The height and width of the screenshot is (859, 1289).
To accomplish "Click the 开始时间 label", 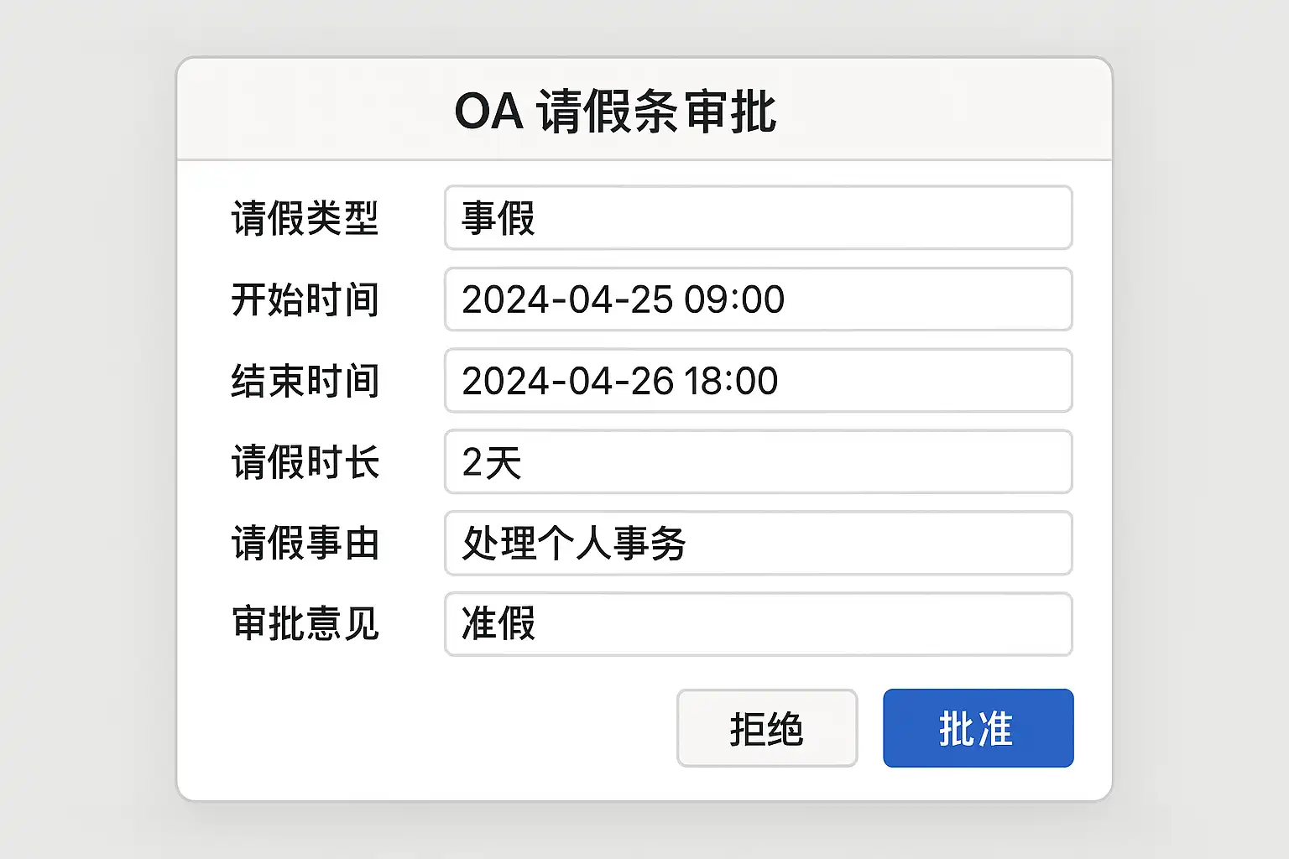I will click(305, 299).
